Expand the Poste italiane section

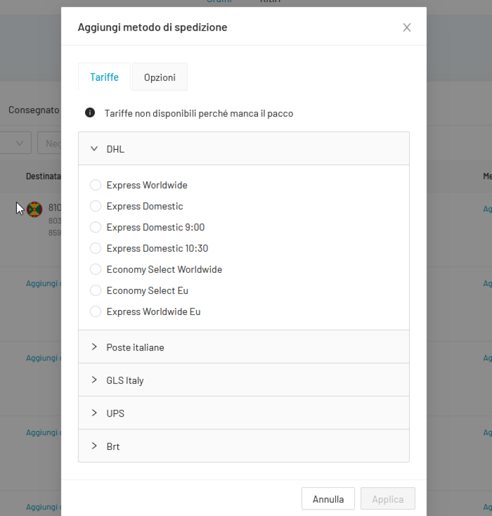(94, 347)
